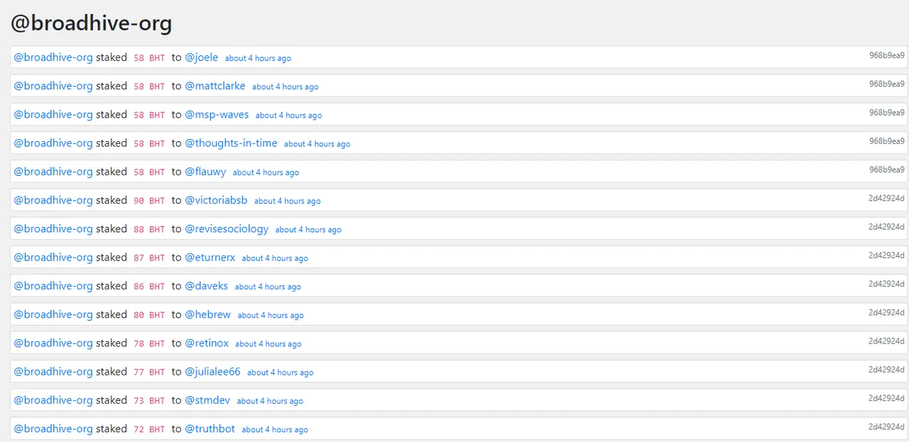
Task: Click transaction ID 2d42924d in truthbot row
Action: (x=887, y=426)
